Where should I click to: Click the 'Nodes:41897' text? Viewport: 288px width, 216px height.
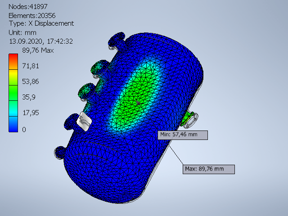click(x=28, y=7)
